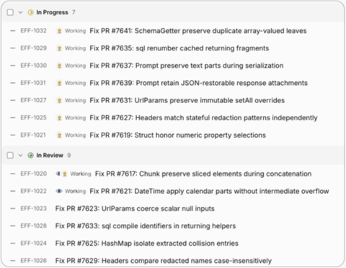Click issue ID EFF-1026

pos(33,261)
